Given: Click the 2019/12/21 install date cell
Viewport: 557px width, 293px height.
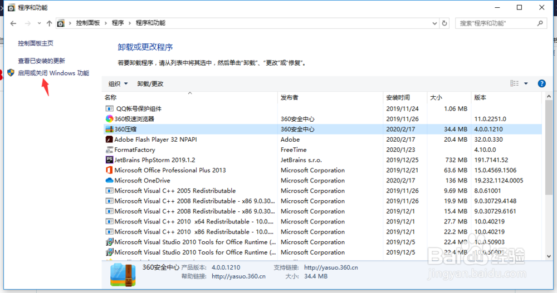Looking at the screenshot, I should click(x=403, y=170).
